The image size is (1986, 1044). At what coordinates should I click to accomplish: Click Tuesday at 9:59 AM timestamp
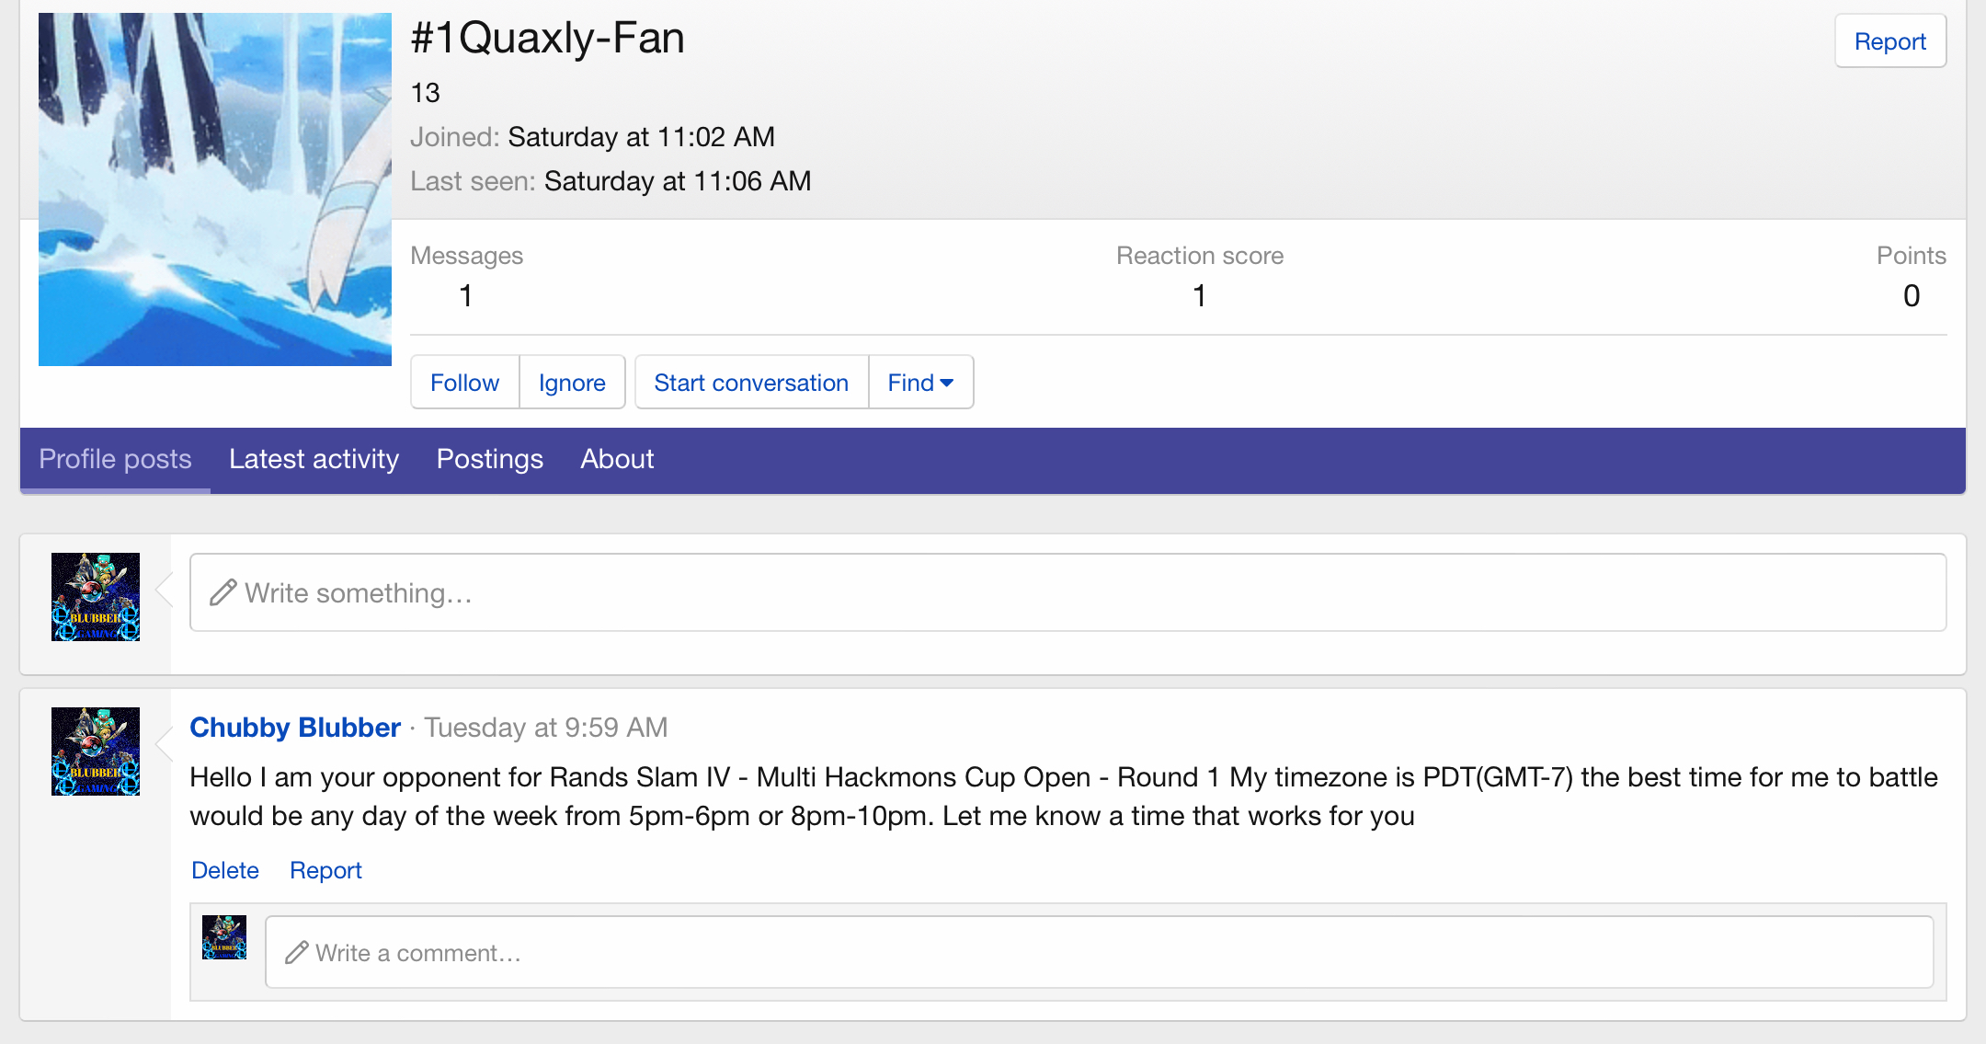(545, 728)
